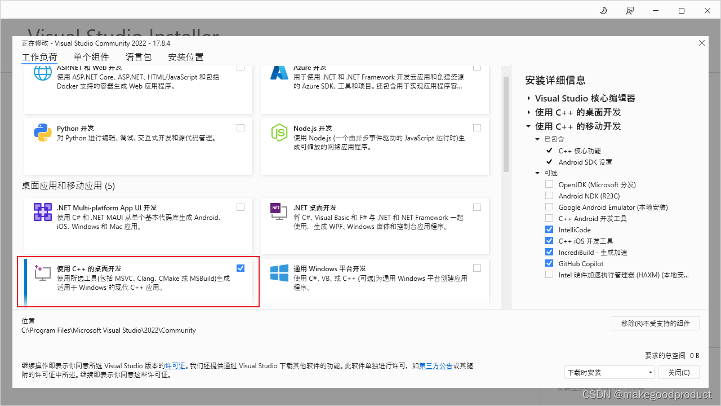Click the 要求的总空间 0 B text
The width and height of the screenshot is (721, 406).
click(x=672, y=355)
